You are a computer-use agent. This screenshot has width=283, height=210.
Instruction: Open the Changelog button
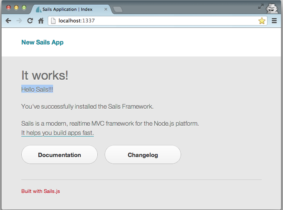(143, 155)
